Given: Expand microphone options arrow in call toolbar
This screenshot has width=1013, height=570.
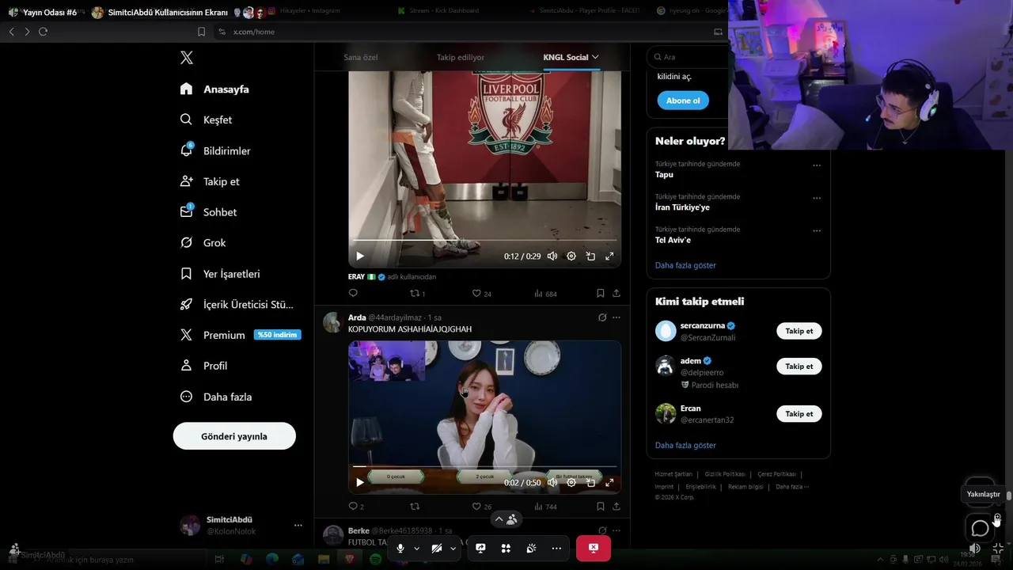Looking at the screenshot, I should (416, 548).
